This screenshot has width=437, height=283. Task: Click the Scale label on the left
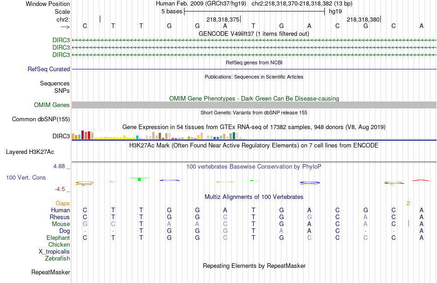click(x=62, y=11)
